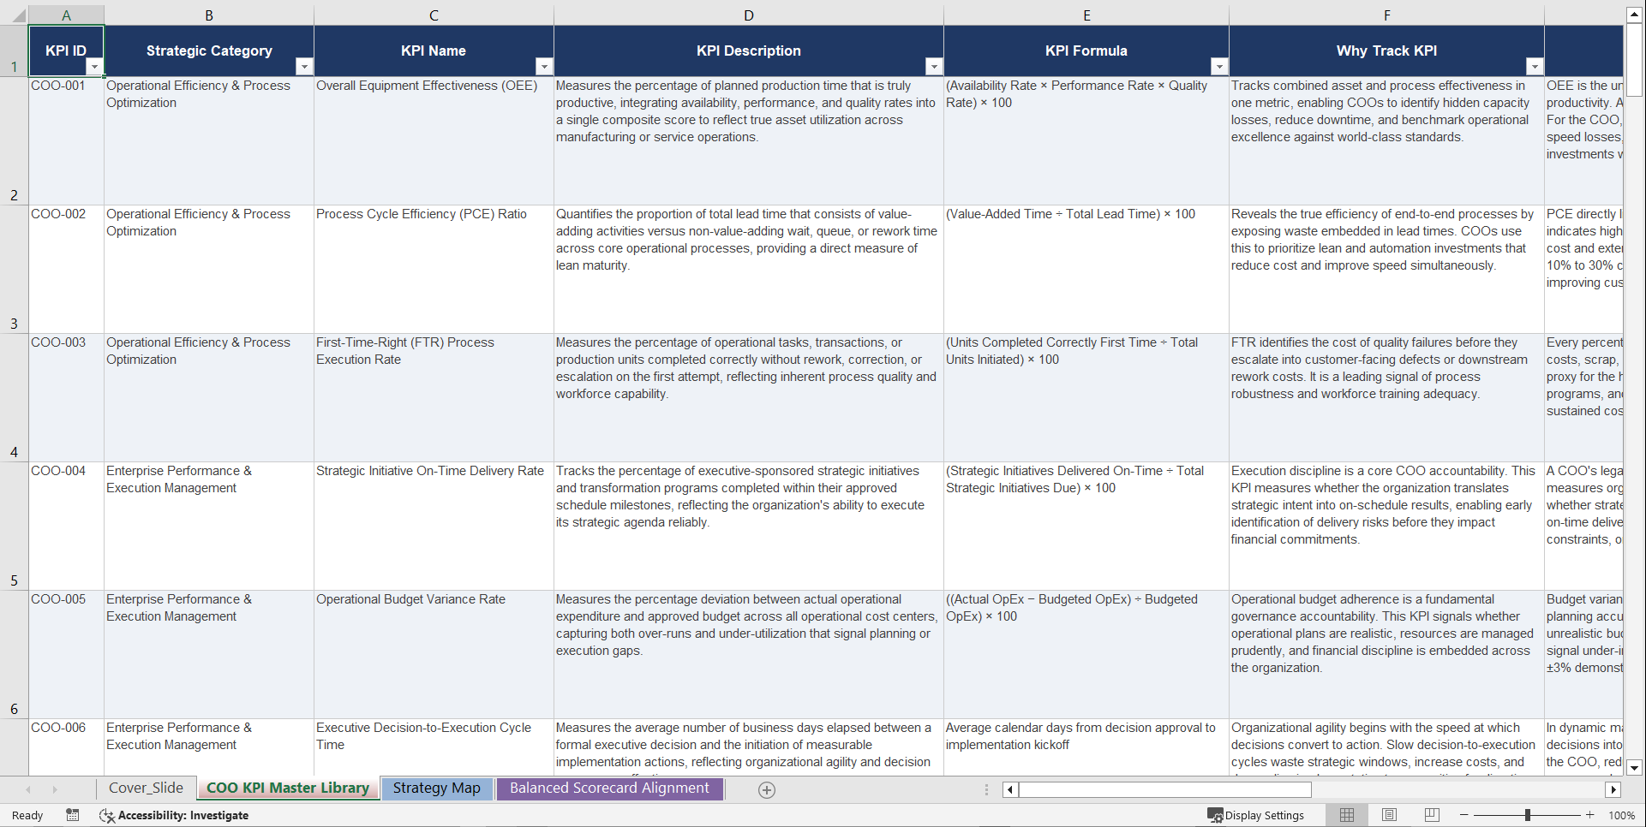Screen dimensions: 1646x827
Task: Open the Strategic Category filter dropdown
Action: click(304, 67)
